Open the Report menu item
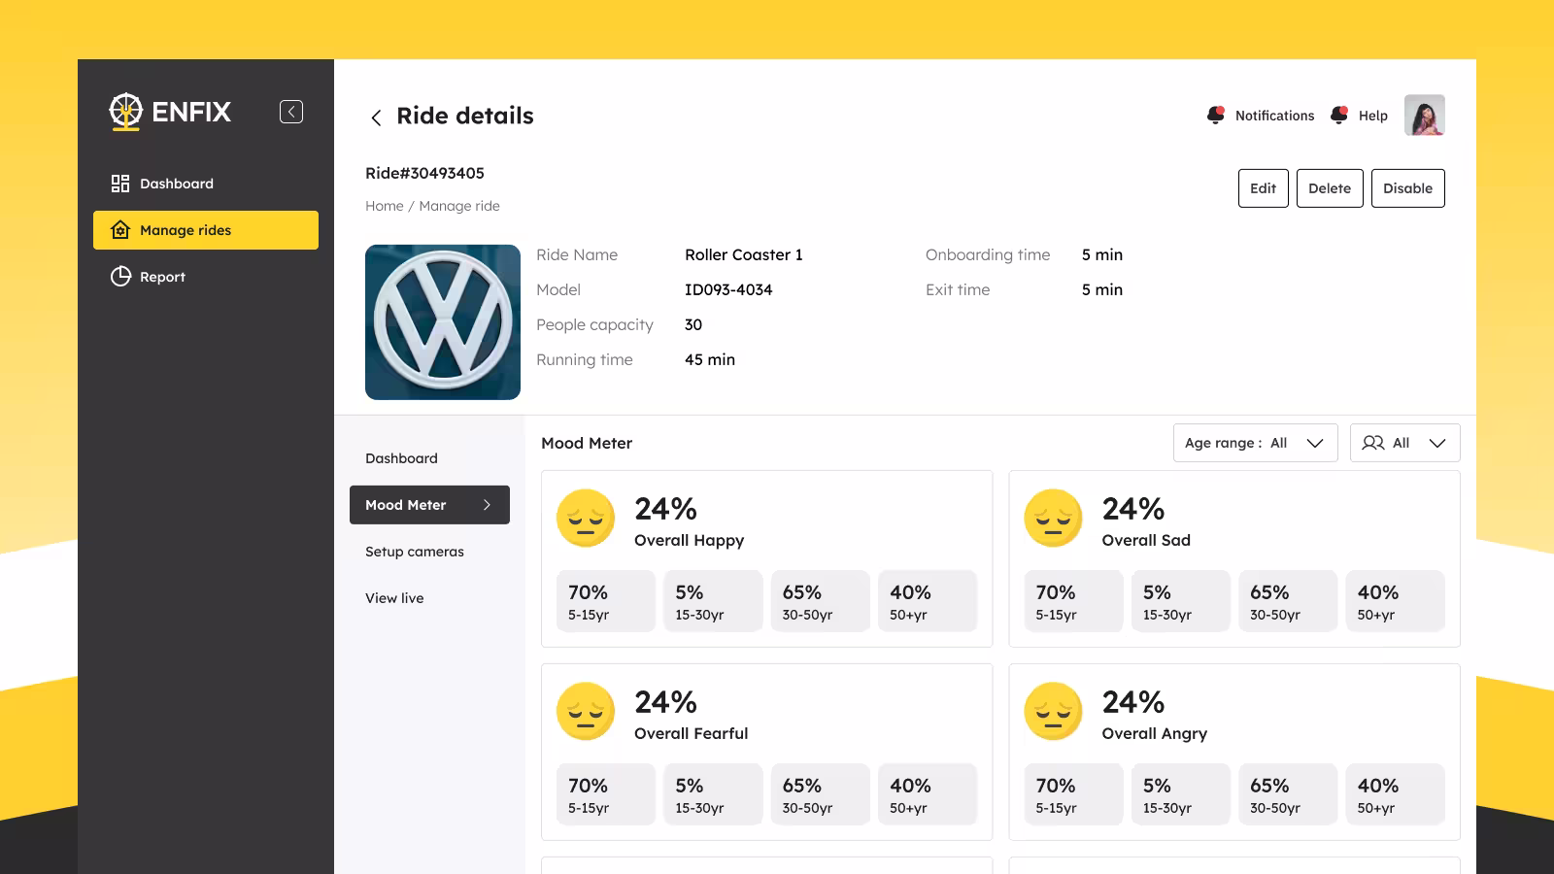 click(206, 277)
